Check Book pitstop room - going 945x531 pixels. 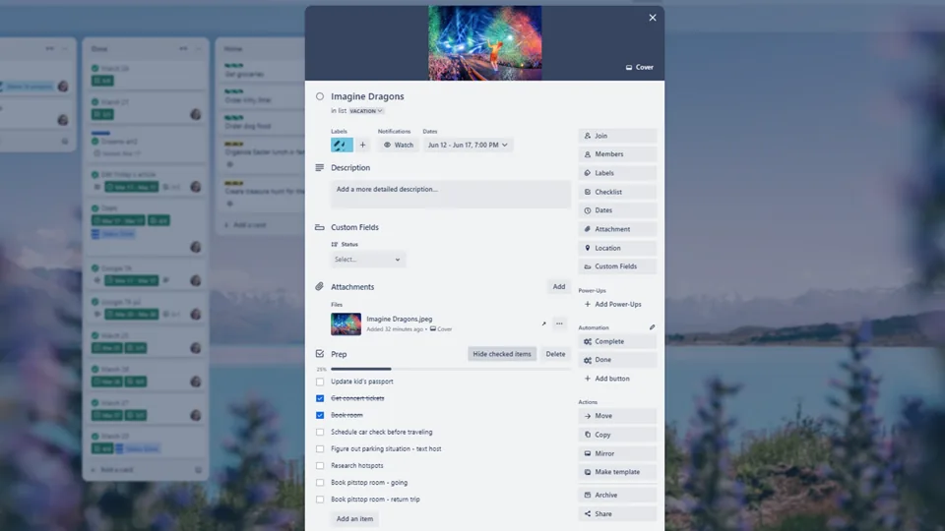[x=320, y=483]
